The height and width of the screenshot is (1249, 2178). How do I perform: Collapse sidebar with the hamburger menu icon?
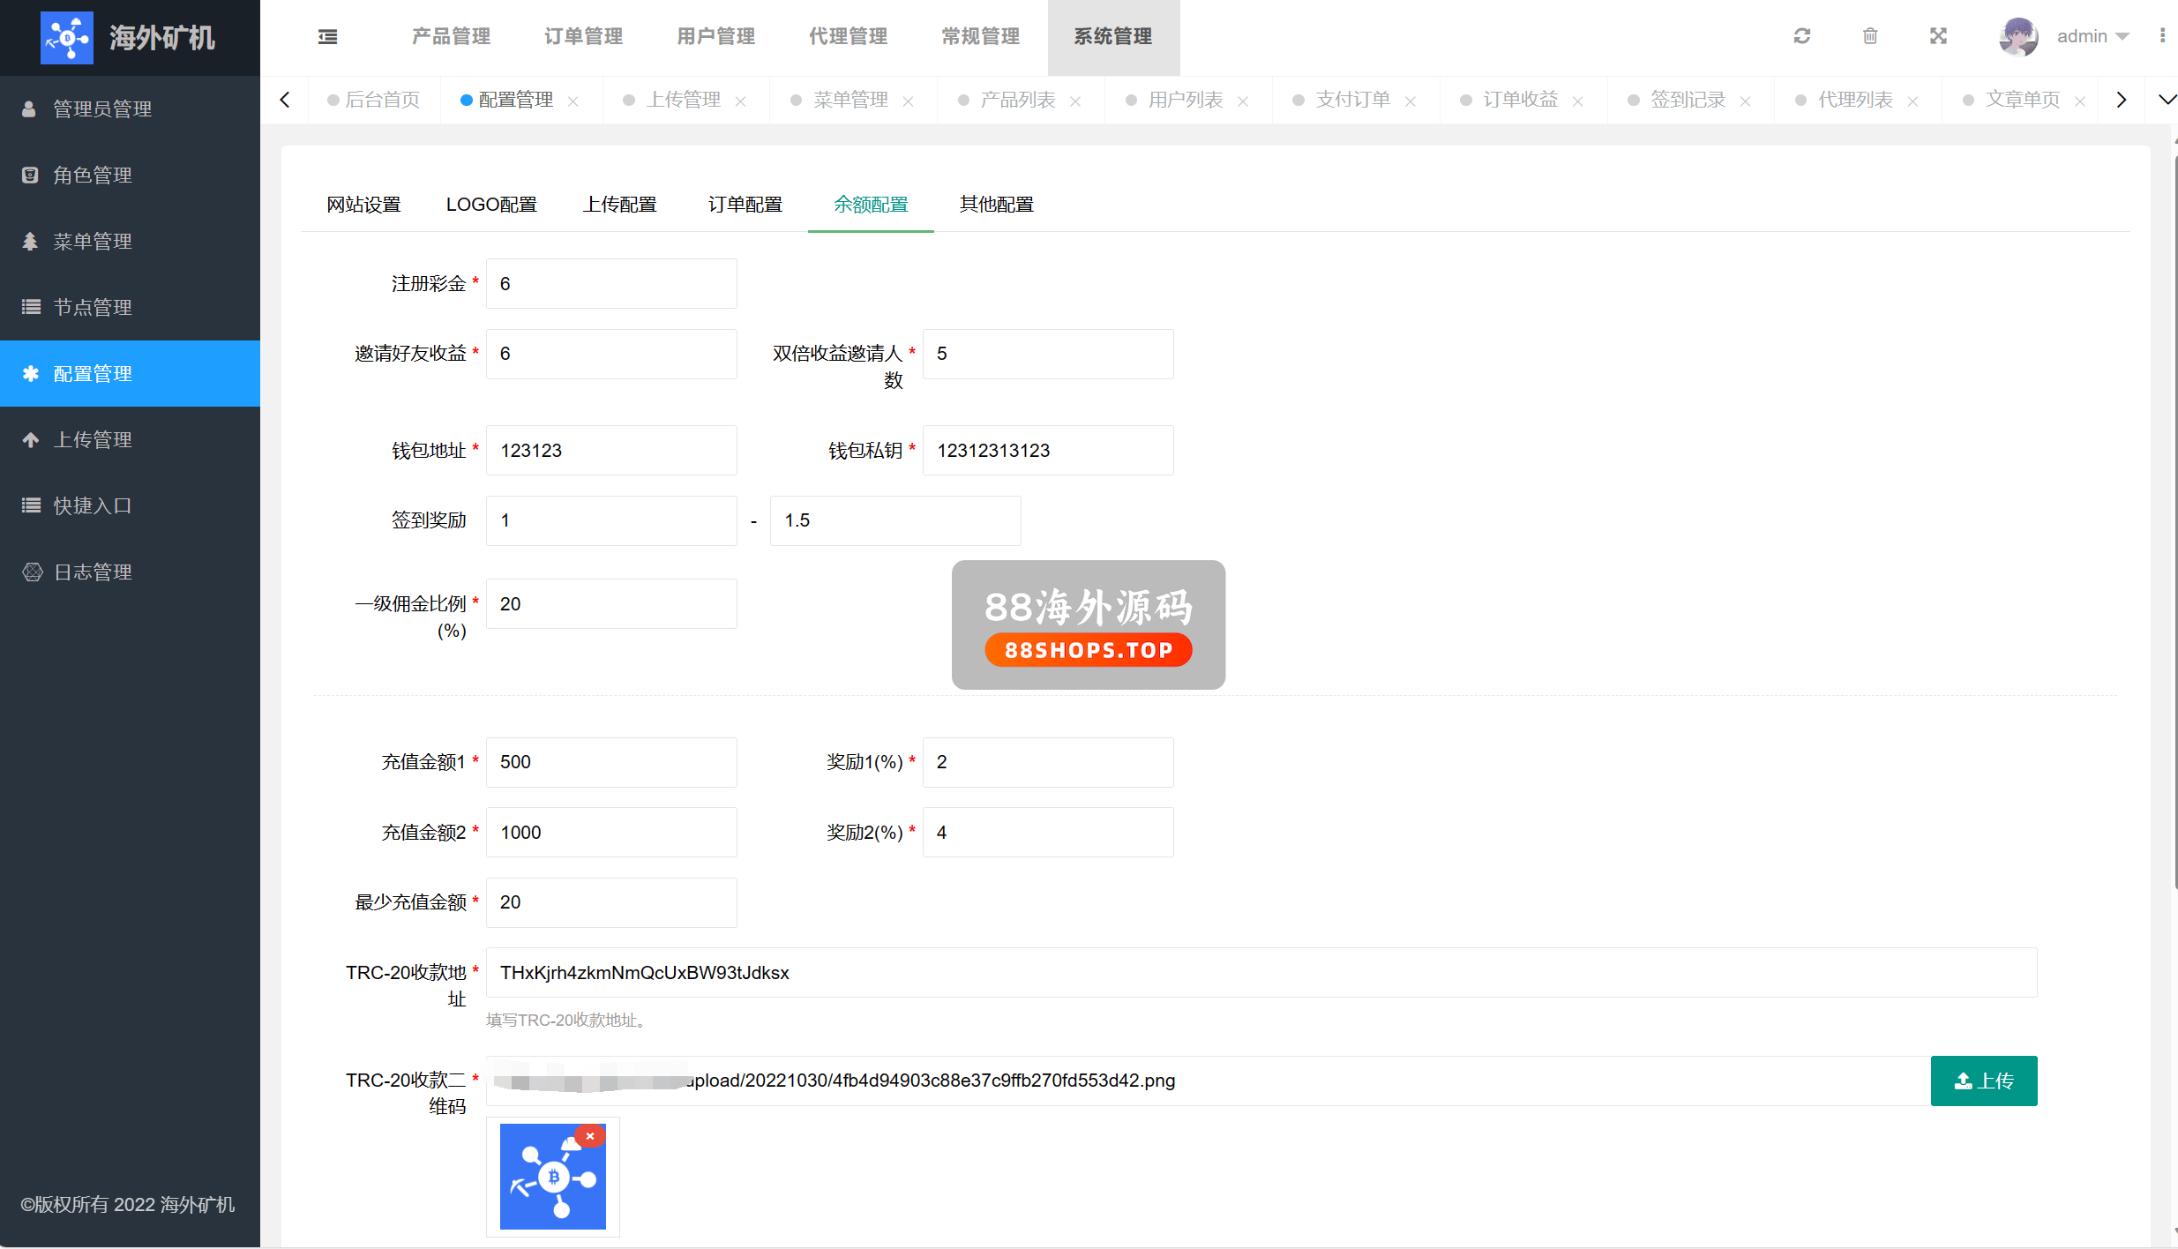327,36
